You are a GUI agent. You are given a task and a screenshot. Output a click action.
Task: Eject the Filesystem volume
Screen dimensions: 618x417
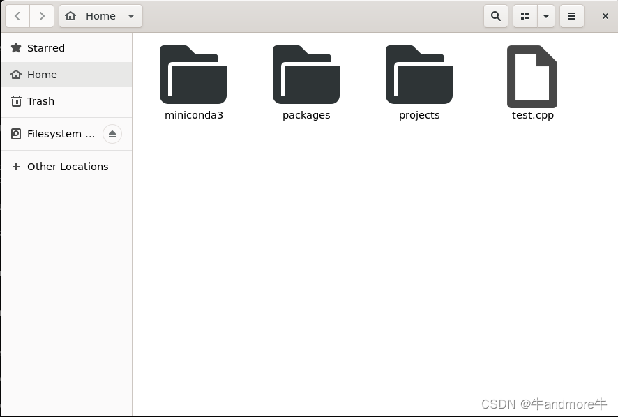click(112, 134)
